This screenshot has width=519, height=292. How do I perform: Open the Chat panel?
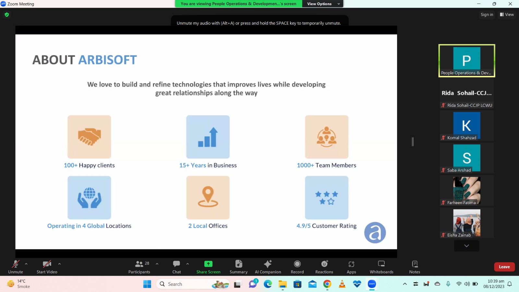pyautogui.click(x=176, y=267)
